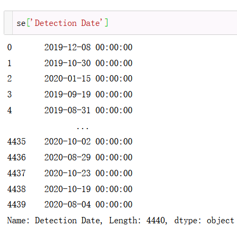Image resolution: width=237 pixels, height=227 pixels.
Task: Select row 3 value 2019-09-19 00:00:00
Action: click(x=89, y=94)
